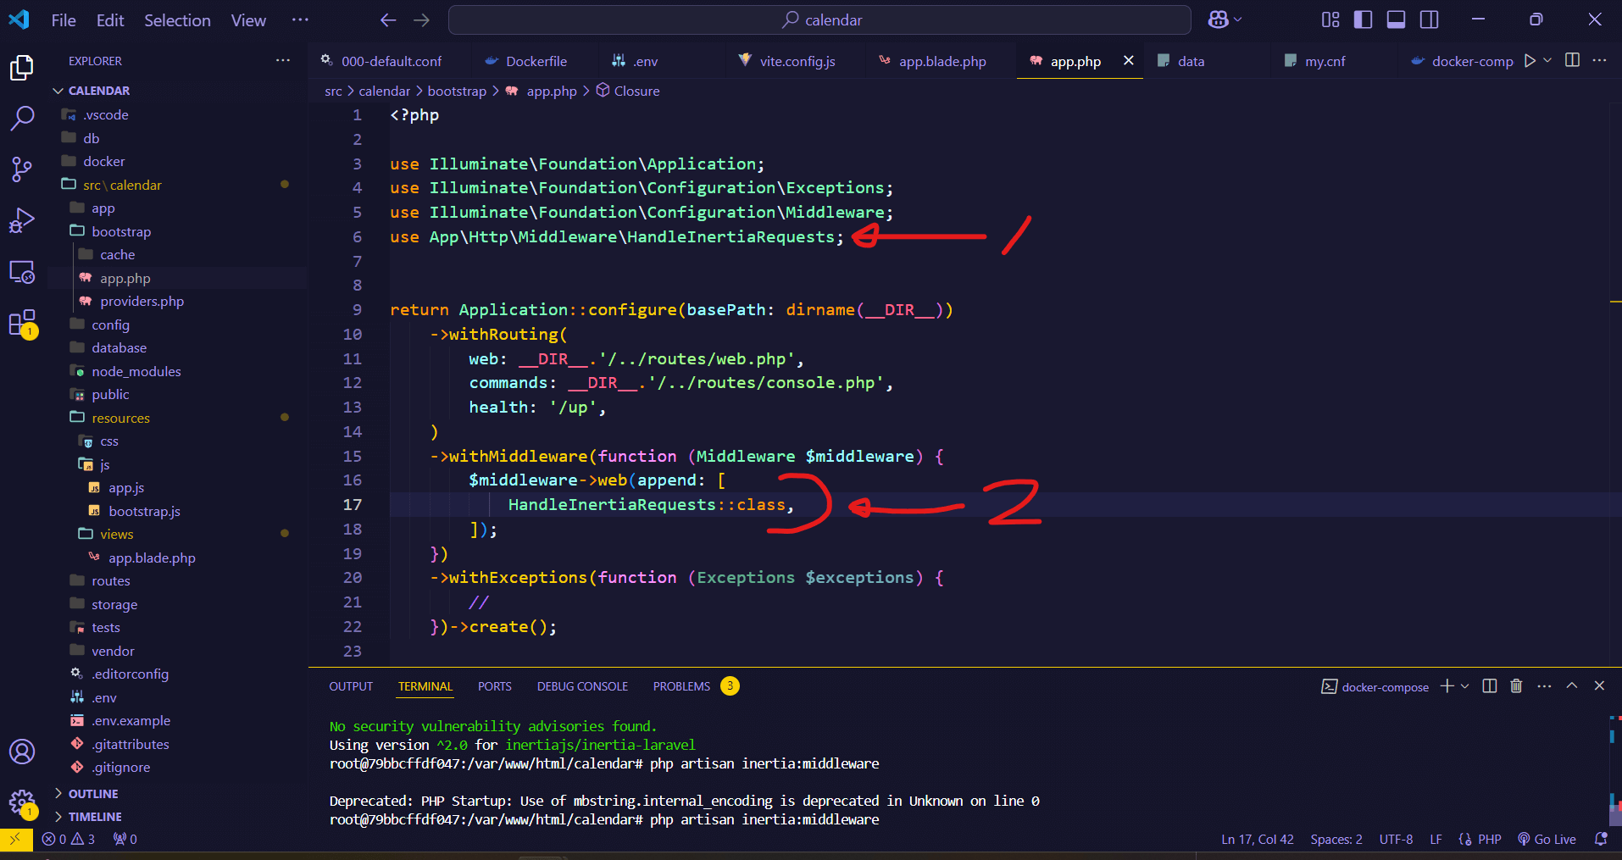The height and width of the screenshot is (860, 1622).
Task: Toggle the secondary sidebar visibility
Action: pyautogui.click(x=1430, y=19)
